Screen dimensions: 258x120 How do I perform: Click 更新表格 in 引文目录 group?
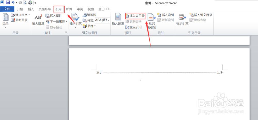[x=198, y=20]
